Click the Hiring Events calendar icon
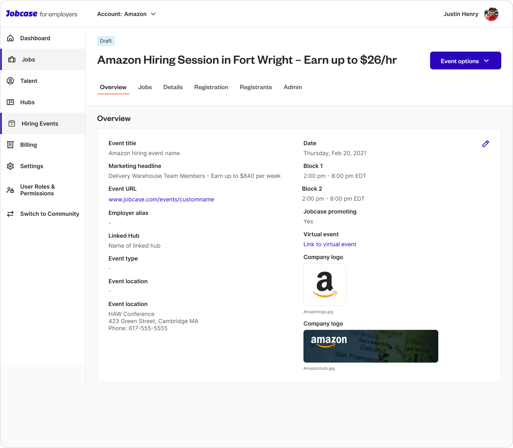This screenshot has height=448, width=513. click(12, 123)
